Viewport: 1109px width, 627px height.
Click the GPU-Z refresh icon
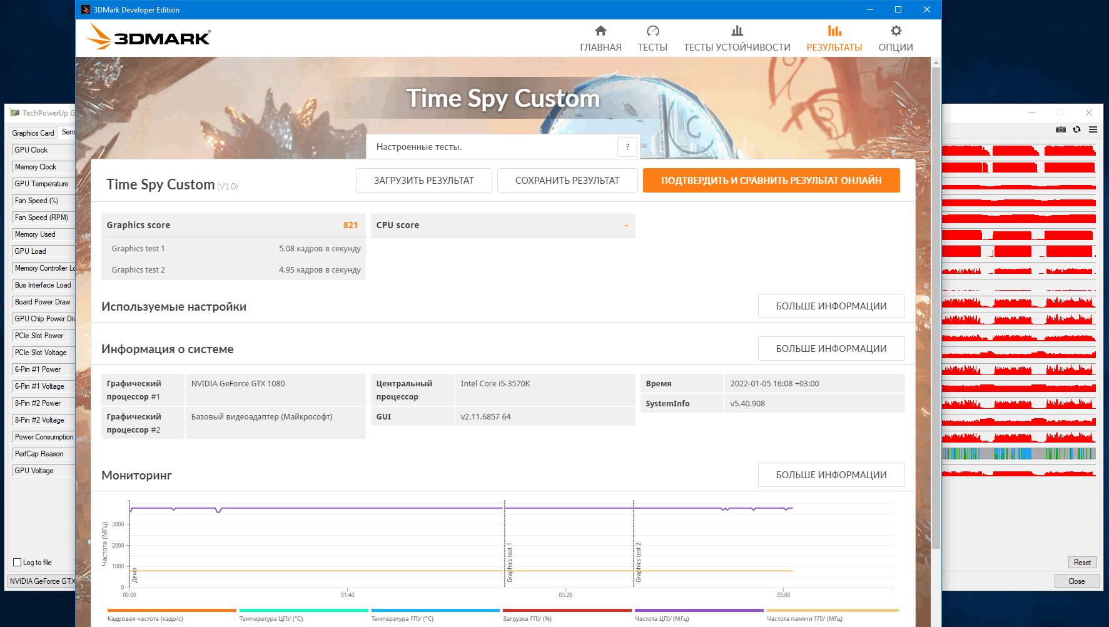tap(1076, 129)
